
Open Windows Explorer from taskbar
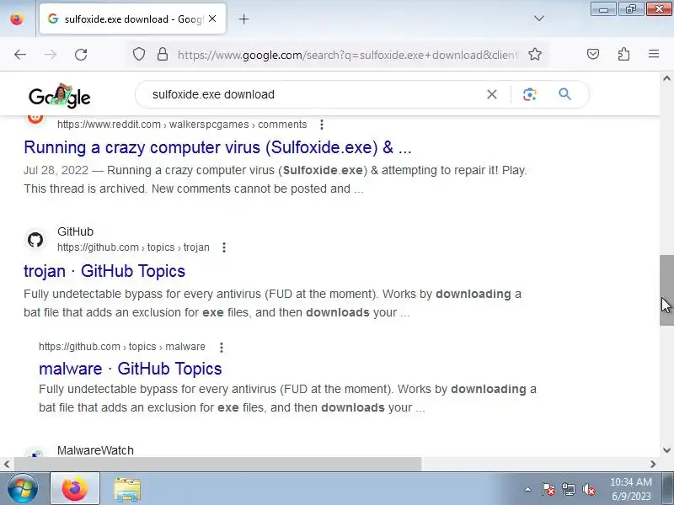coord(127,489)
